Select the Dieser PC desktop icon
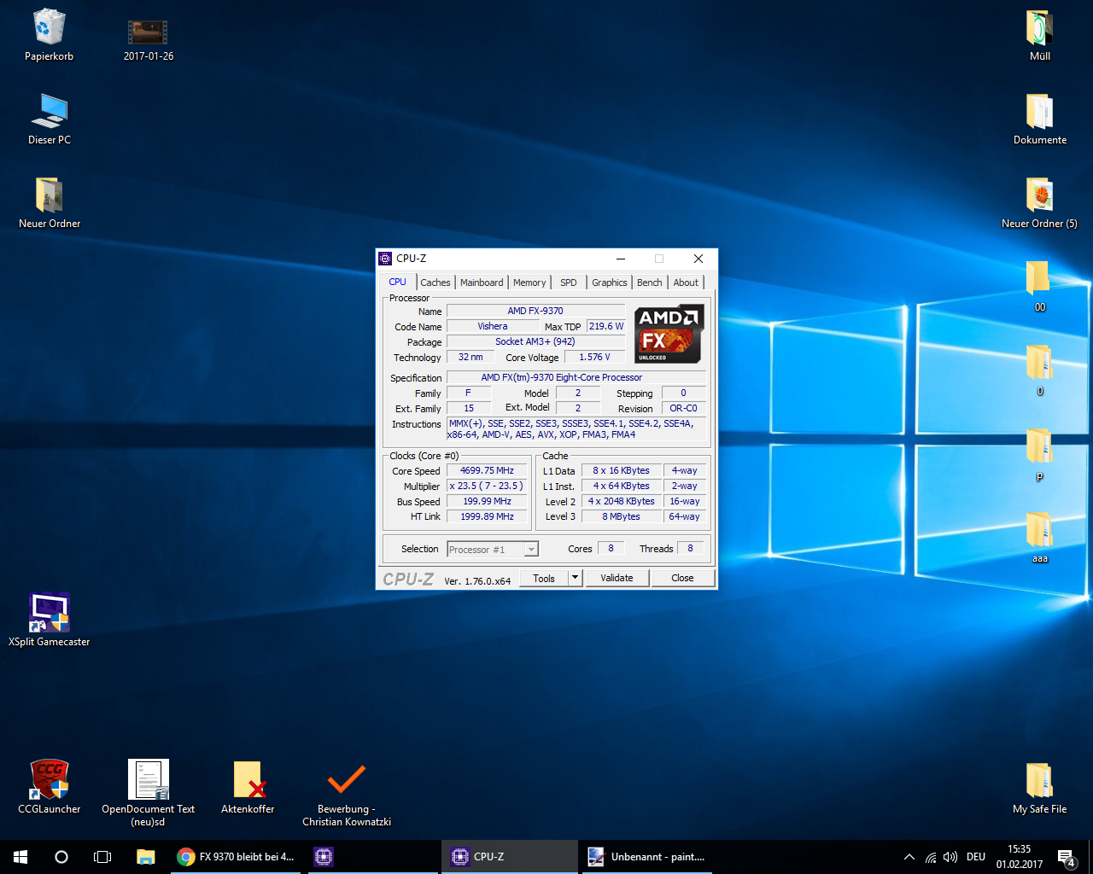 (x=49, y=112)
